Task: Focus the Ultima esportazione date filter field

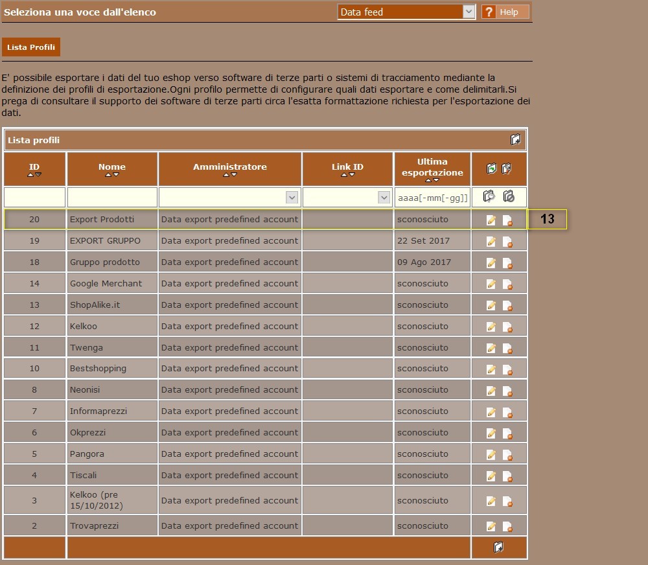Action: pos(432,198)
